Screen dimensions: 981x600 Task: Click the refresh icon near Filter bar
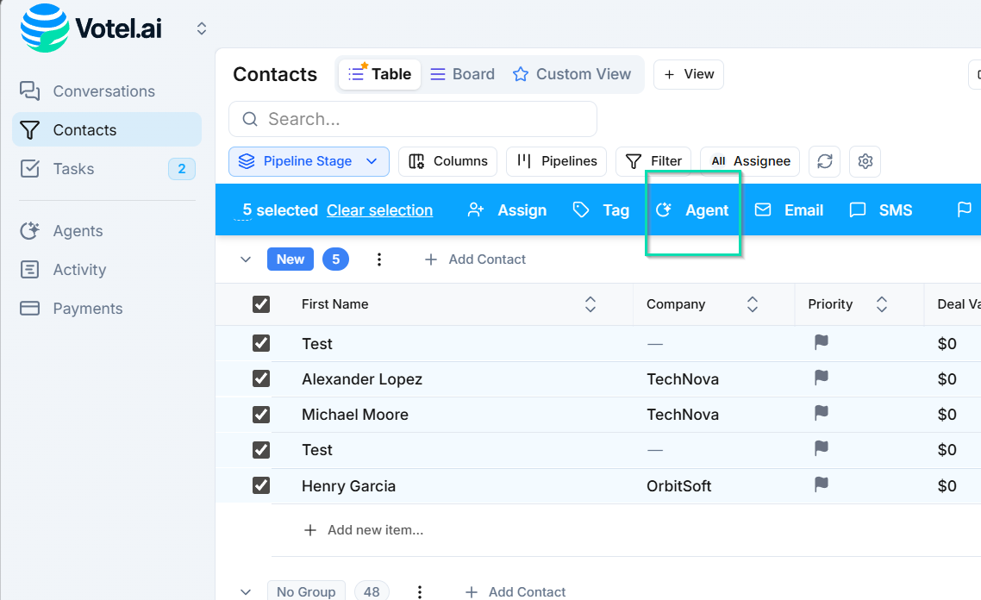coord(824,161)
